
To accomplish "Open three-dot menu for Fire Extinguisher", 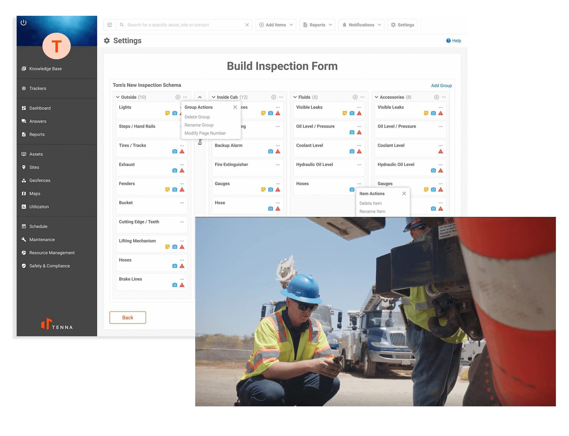I will [278, 165].
